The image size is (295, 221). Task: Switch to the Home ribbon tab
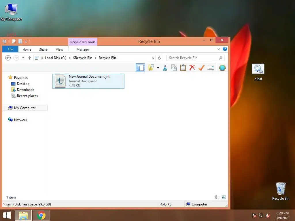(x=27, y=49)
